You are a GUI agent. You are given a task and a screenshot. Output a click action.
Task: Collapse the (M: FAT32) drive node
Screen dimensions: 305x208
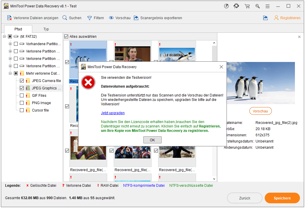coord(4,37)
